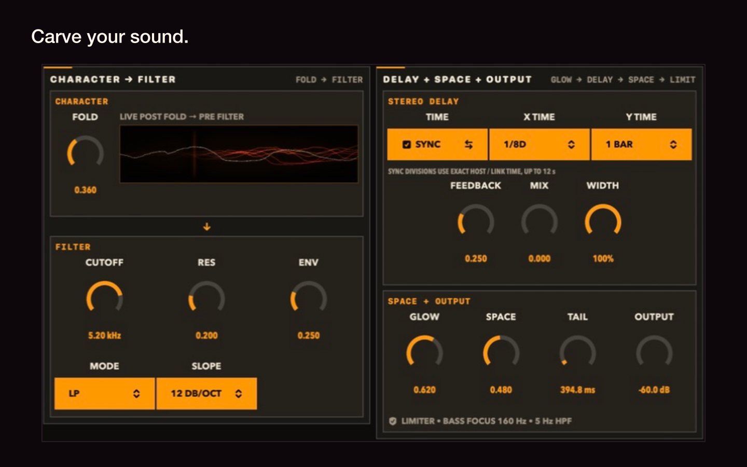Open the filter MODE LP dropdown
The width and height of the screenshot is (747, 467).
tap(104, 393)
